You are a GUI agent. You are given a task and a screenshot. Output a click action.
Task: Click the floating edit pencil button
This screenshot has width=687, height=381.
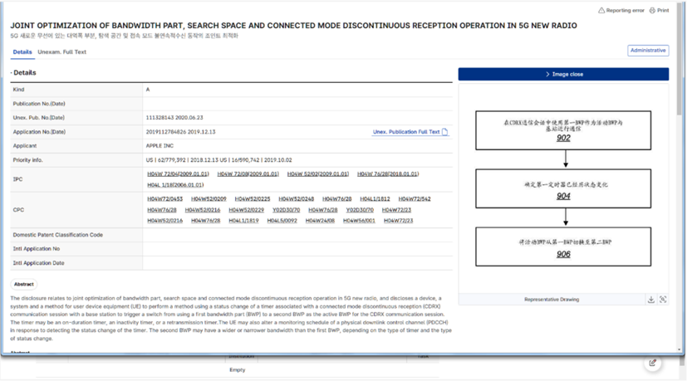653,363
